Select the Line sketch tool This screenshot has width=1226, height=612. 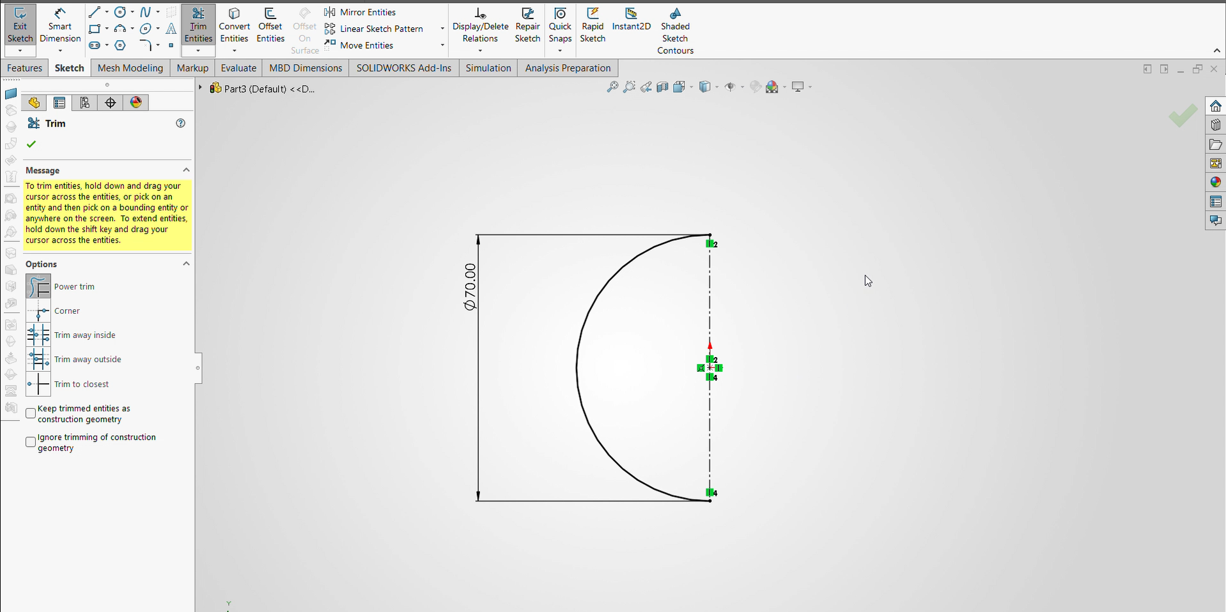(x=95, y=12)
